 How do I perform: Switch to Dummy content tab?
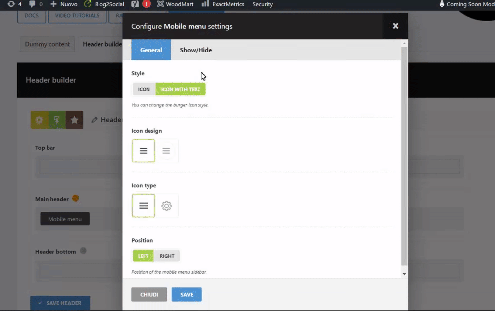click(48, 44)
